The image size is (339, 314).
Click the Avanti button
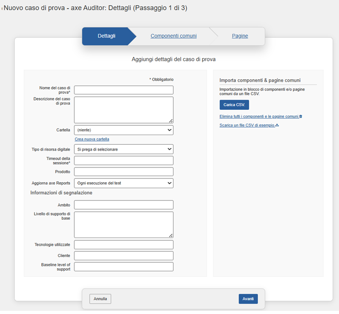coord(248,299)
